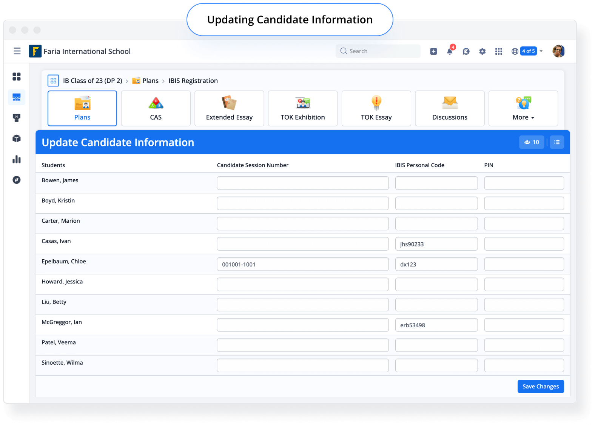Switch to the CAS tab
The height and width of the screenshot is (425, 595).
point(156,108)
